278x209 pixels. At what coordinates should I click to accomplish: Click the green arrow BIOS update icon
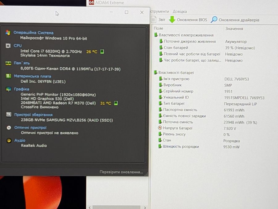coord(172,19)
